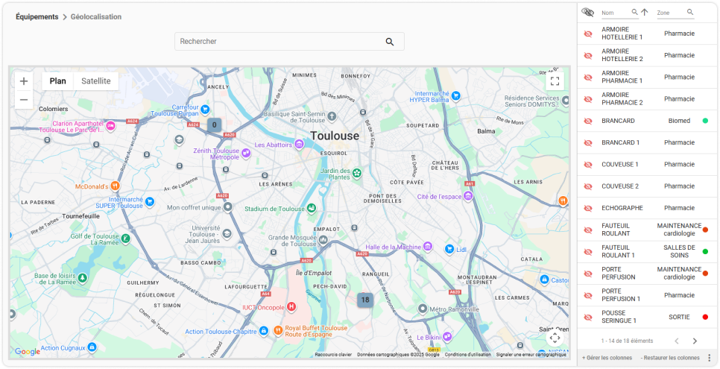
Task: Click the search magnifier in Rechercher
Action: (390, 42)
